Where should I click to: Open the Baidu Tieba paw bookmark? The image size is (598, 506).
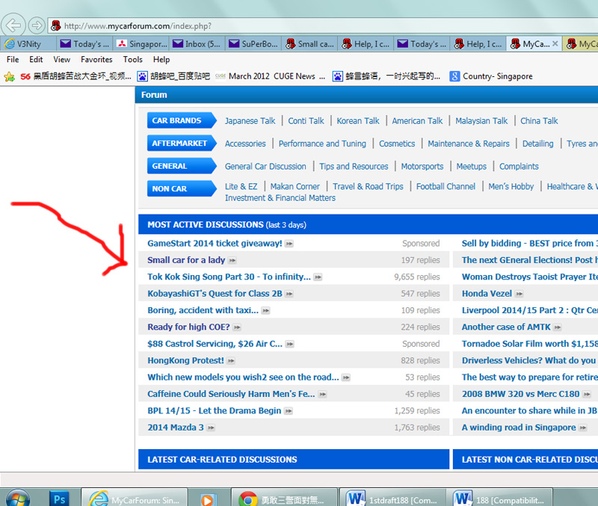pyautogui.click(x=174, y=76)
